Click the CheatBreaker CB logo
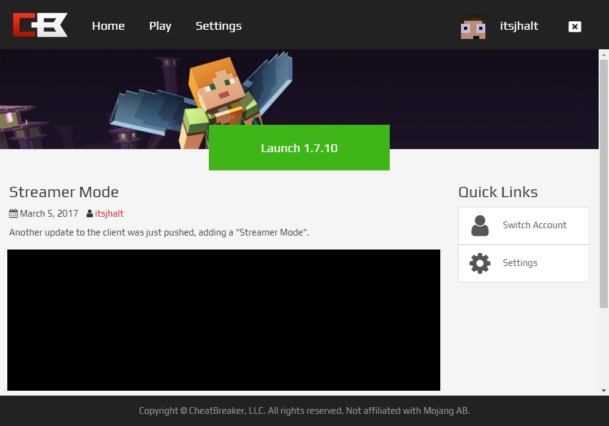Viewport: 609px width, 426px height. point(40,25)
